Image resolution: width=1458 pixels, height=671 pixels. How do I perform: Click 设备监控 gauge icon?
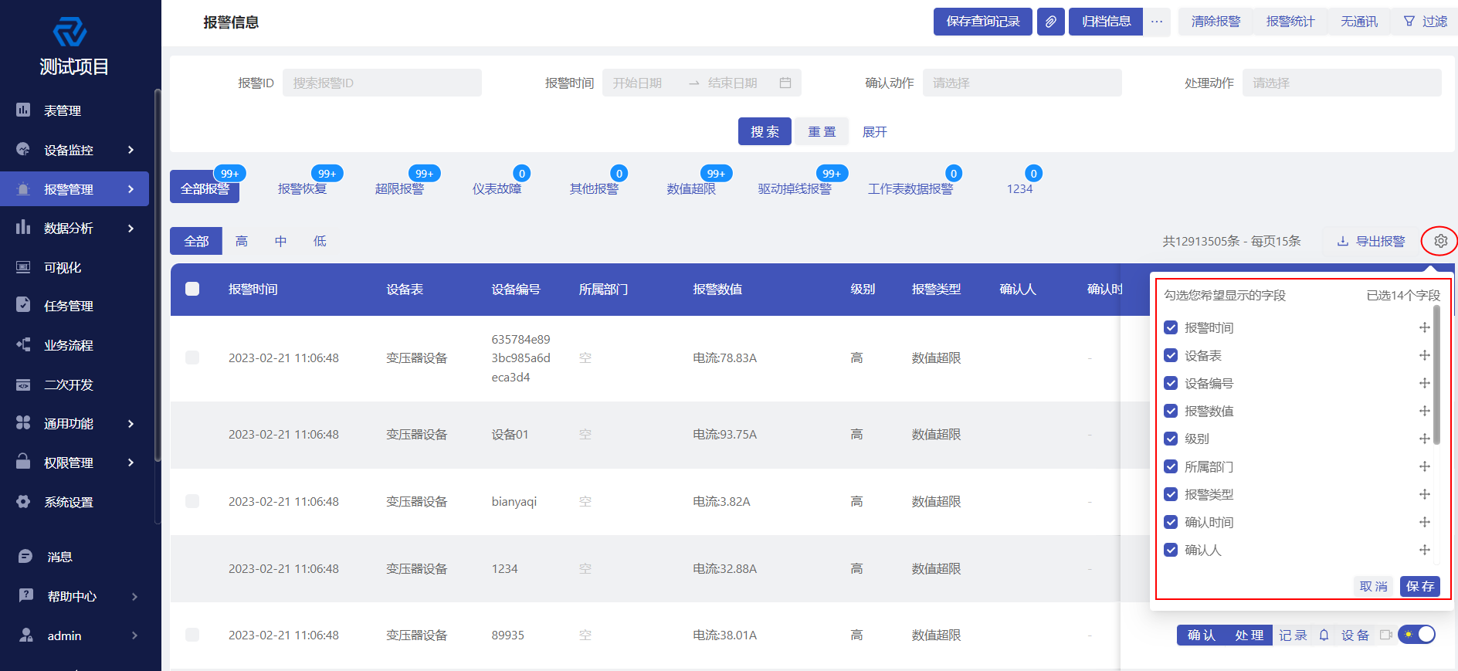point(23,149)
